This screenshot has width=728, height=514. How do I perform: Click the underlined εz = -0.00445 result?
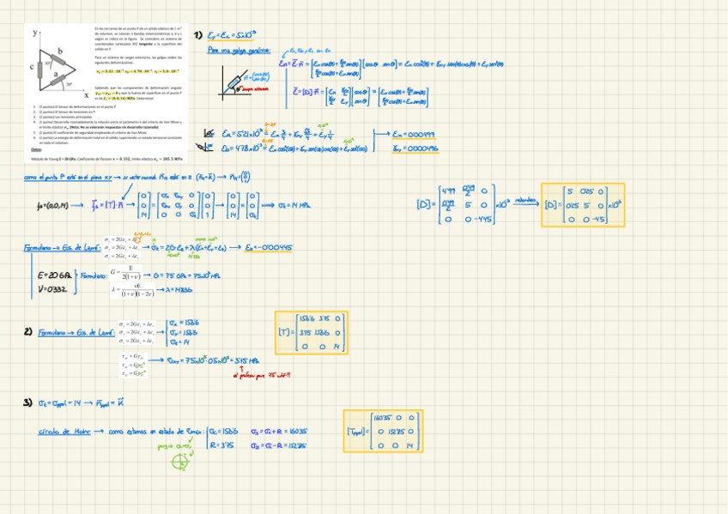(x=268, y=247)
